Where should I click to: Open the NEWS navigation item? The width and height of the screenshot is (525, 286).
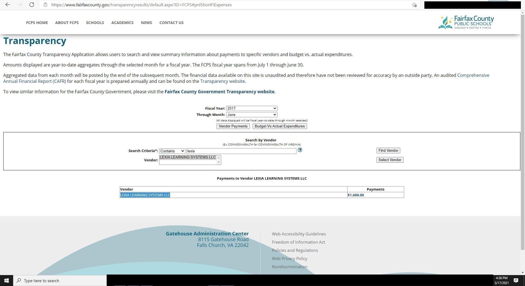coord(147,23)
